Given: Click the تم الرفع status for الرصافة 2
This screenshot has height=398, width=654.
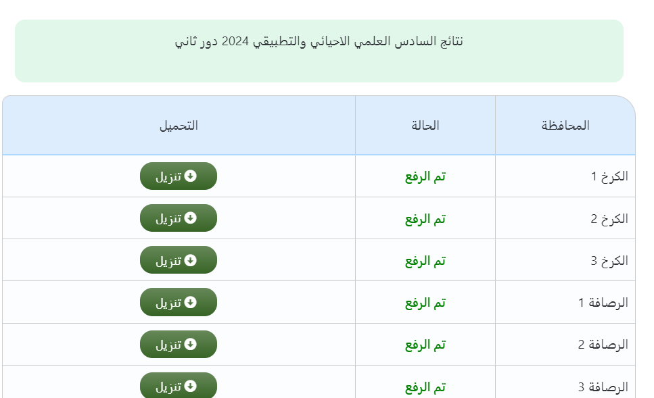Looking at the screenshot, I should (425, 345).
